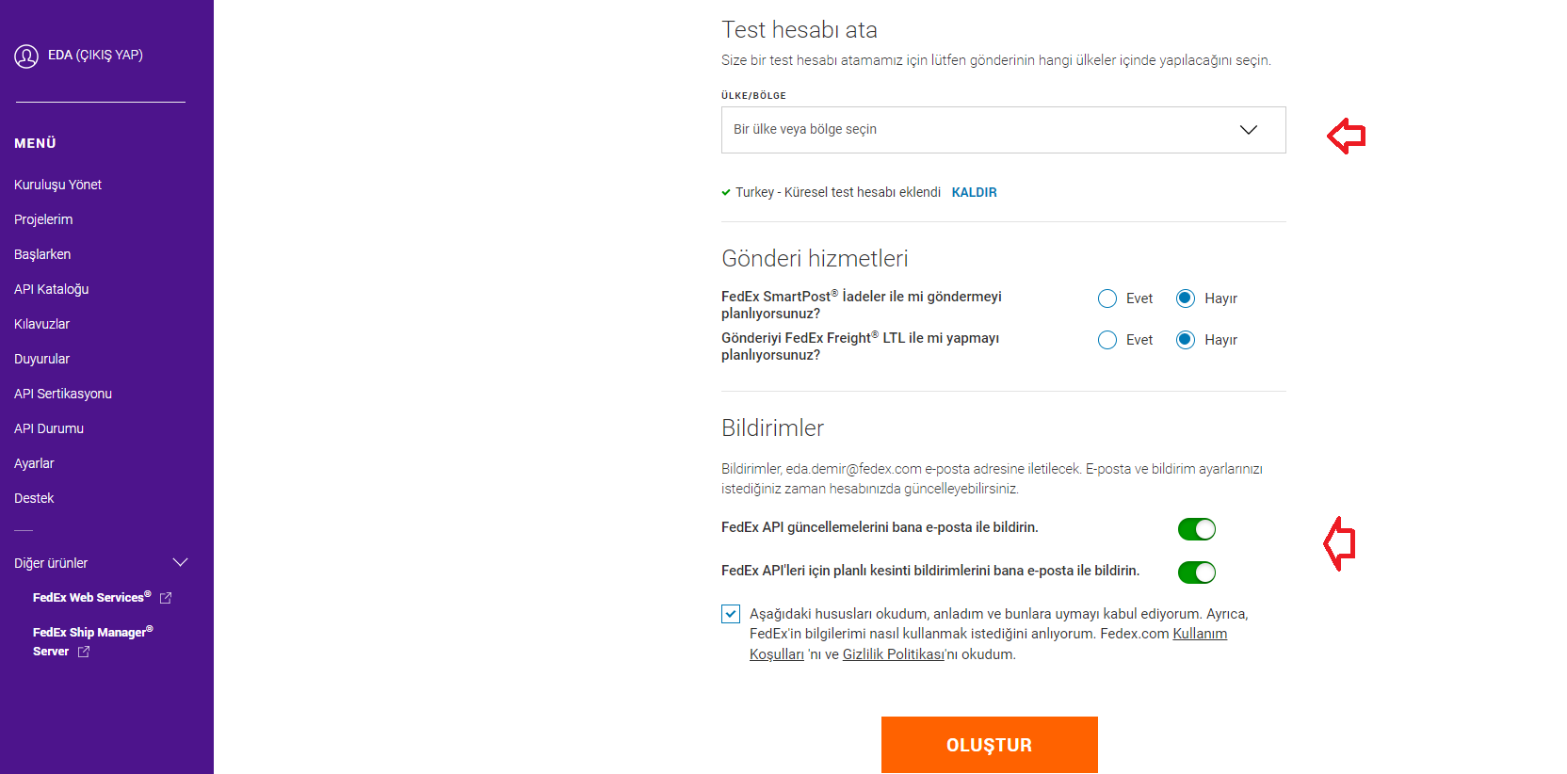This screenshot has height=774, width=1567.
Task: Select Hayır for FedEx Freight LTL
Action: 1186,340
